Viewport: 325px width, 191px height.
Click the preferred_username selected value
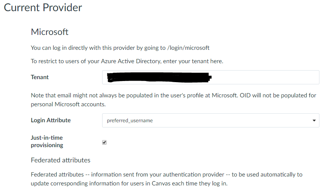(130, 120)
